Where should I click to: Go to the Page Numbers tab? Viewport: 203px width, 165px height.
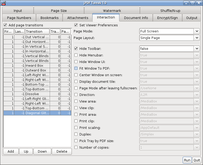point(19,18)
